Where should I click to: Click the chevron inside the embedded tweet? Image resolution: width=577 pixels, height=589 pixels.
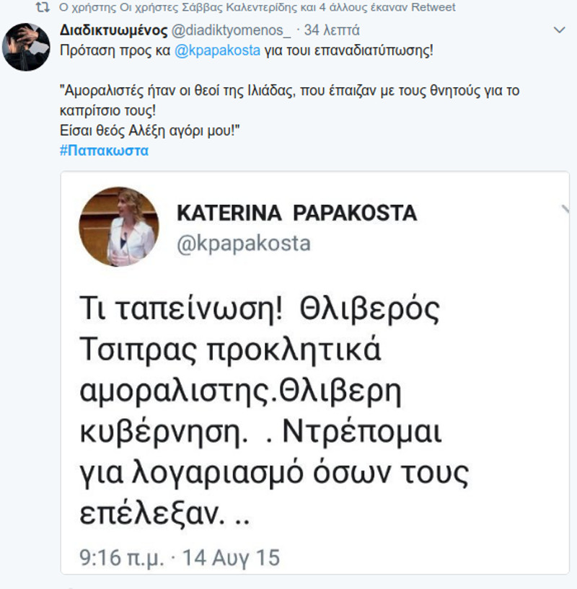565,209
